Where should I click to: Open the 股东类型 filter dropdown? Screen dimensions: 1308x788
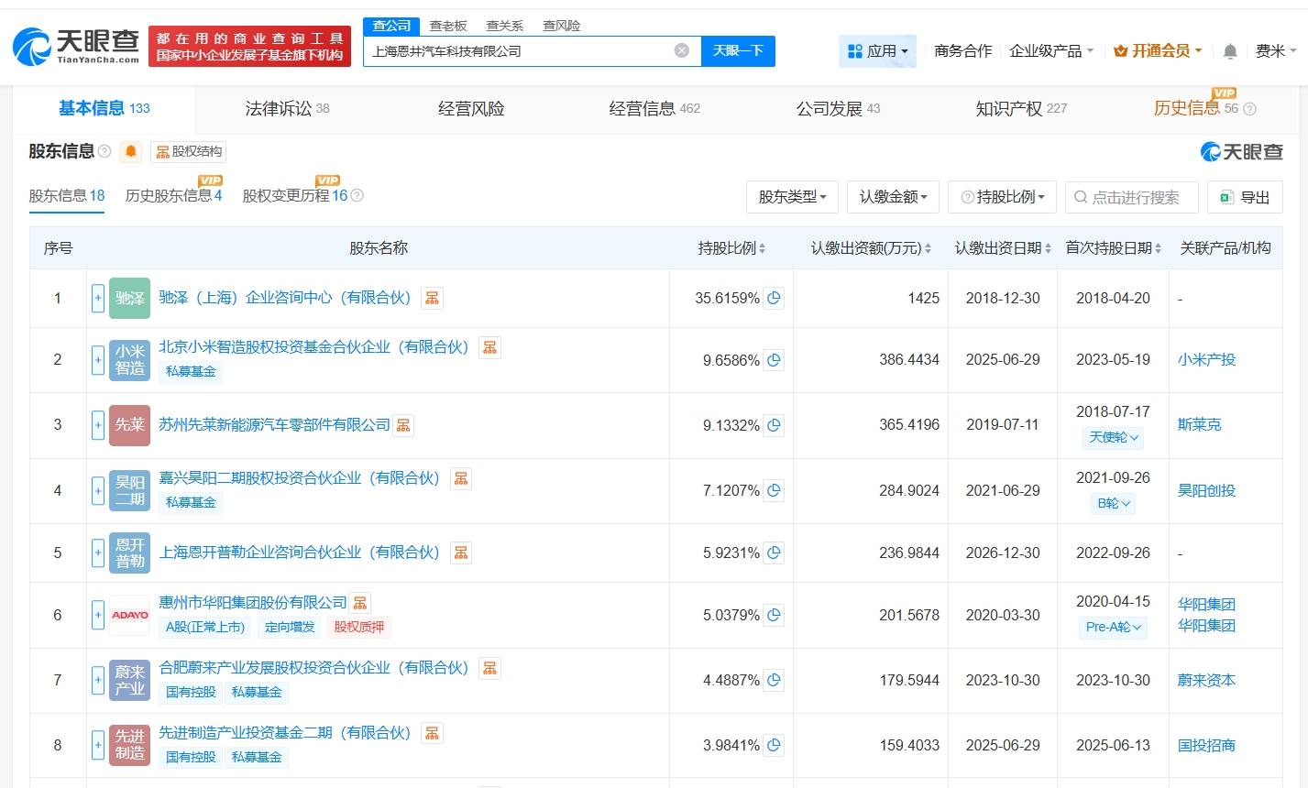click(792, 197)
